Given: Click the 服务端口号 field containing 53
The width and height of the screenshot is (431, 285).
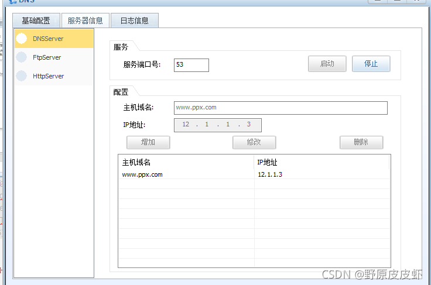Looking at the screenshot, I should point(191,65).
